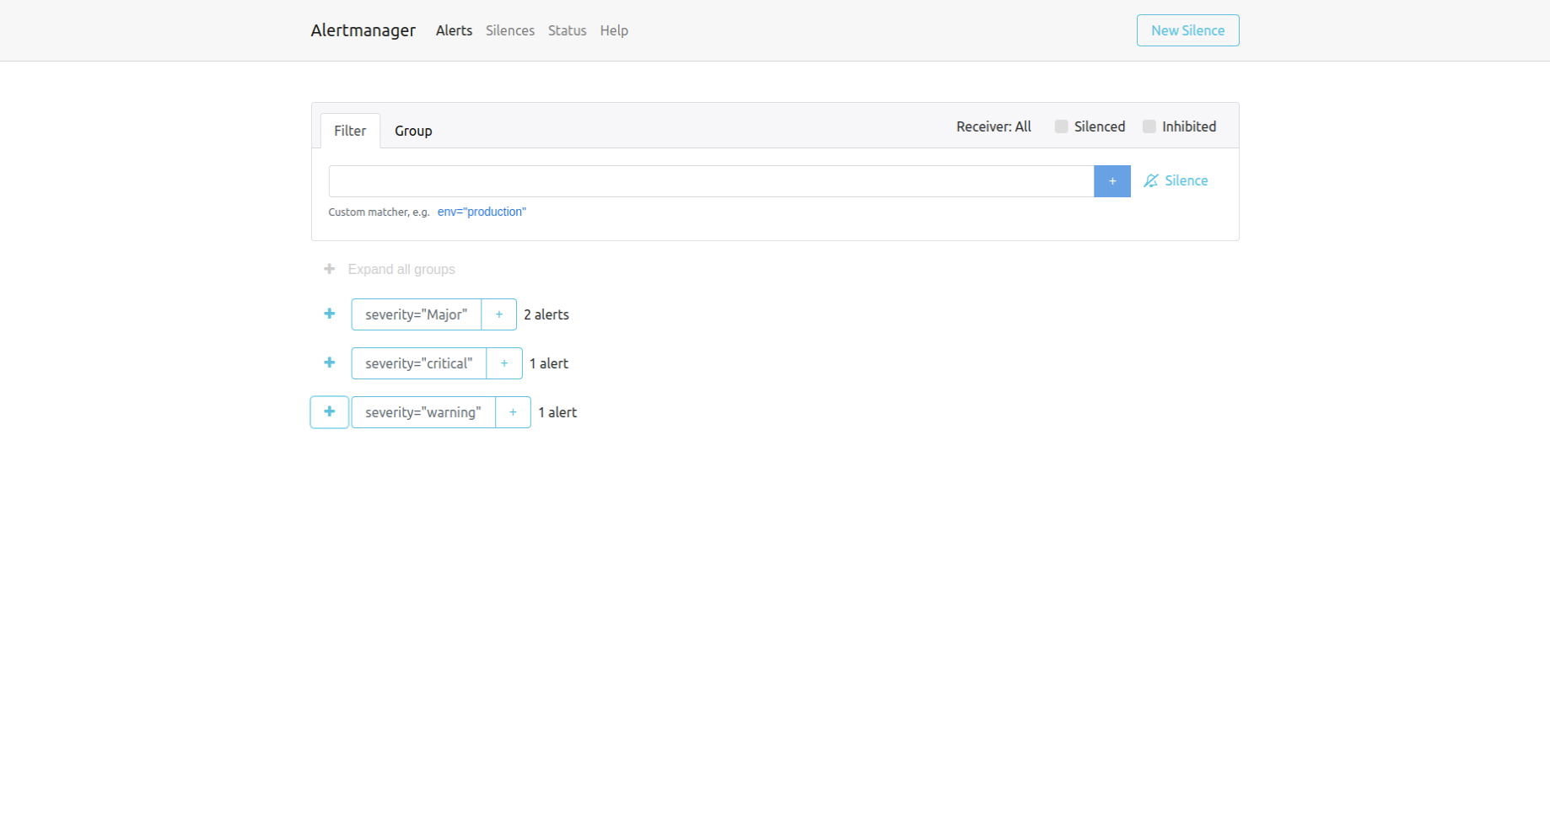1550x827 pixels.
Task: Open the Help page
Action: (614, 30)
